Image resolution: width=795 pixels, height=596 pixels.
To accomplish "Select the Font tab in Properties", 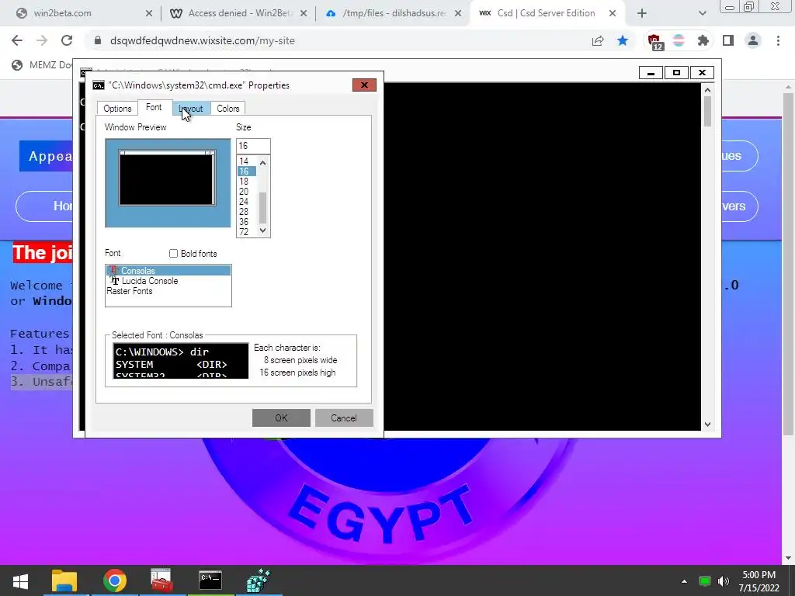I will [x=154, y=107].
